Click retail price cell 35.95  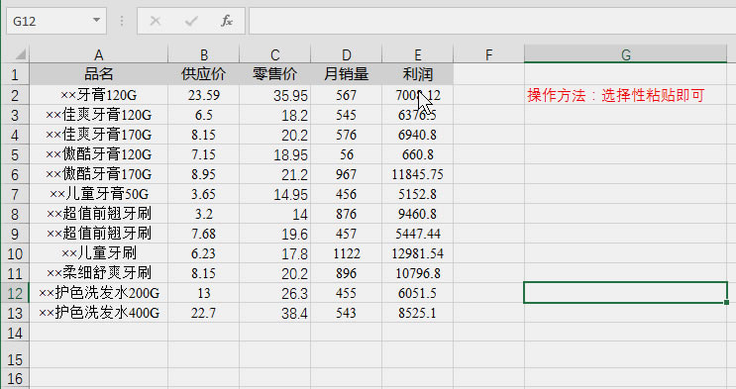[x=275, y=95]
